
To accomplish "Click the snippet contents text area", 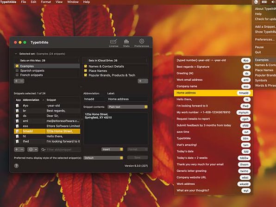I will [116, 128].
